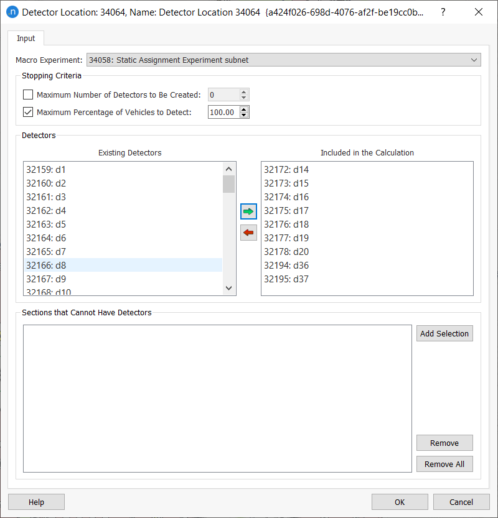Click the maximum percentage value field
The image size is (498, 518).
[x=223, y=113]
